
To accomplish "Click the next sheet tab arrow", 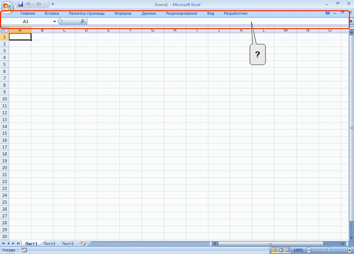I will pos(13,243).
